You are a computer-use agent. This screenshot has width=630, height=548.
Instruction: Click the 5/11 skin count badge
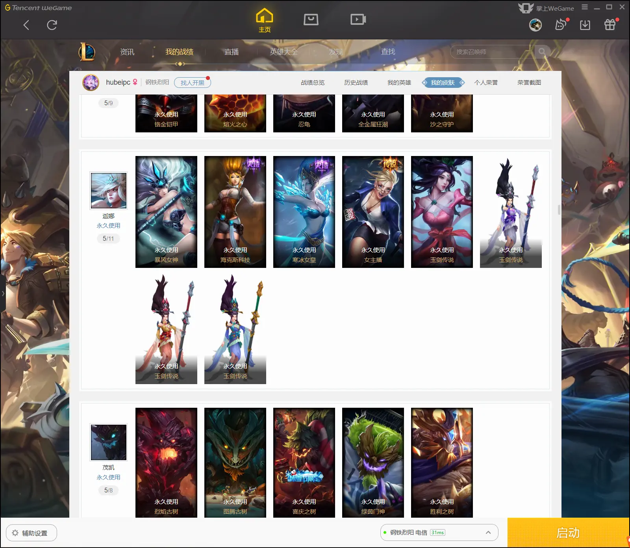pyautogui.click(x=108, y=238)
